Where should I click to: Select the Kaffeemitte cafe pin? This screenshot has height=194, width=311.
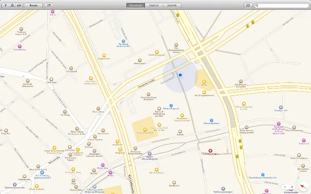point(24,176)
